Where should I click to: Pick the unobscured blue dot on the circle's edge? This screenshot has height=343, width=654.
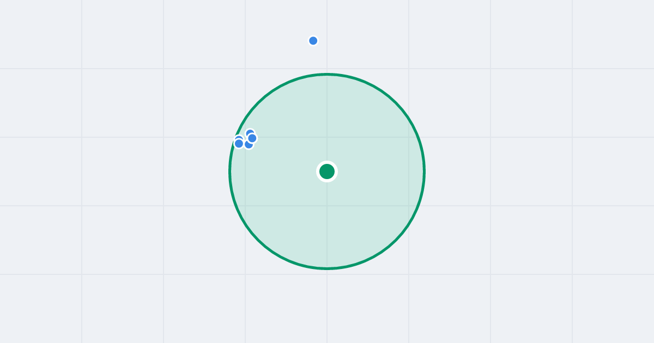click(239, 144)
